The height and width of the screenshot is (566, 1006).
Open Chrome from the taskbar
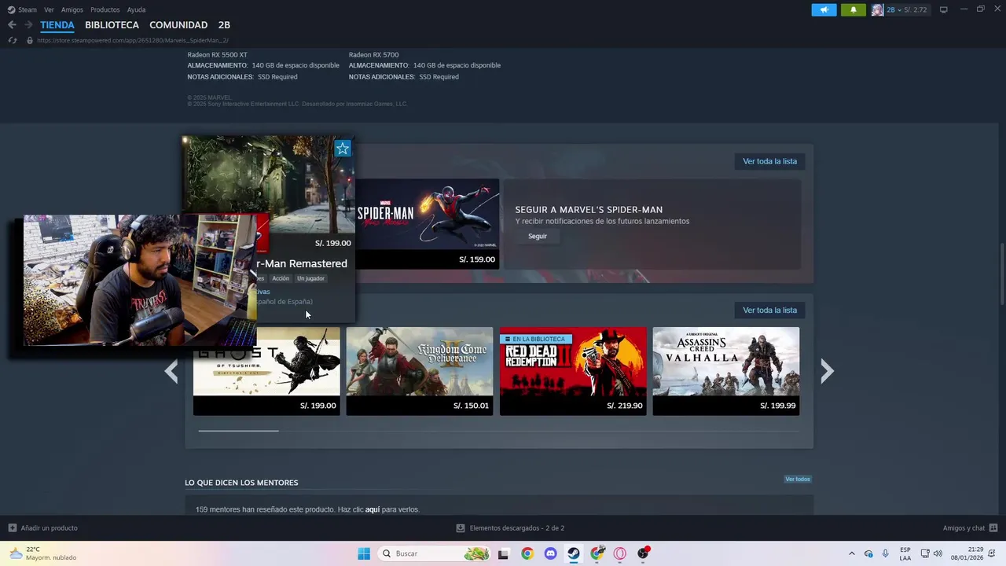tap(527, 553)
